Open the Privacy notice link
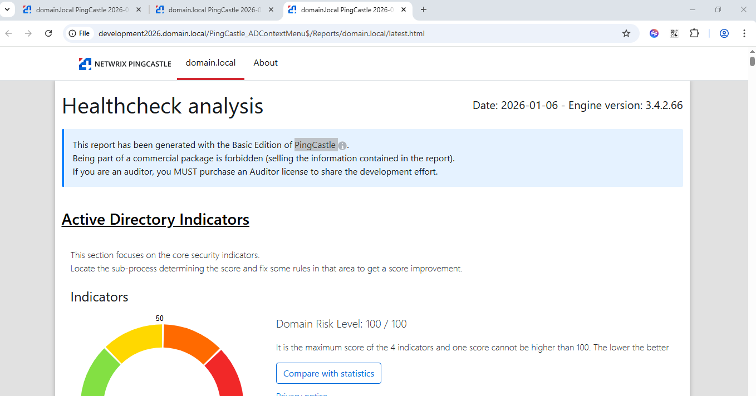The image size is (756, 396). point(302,394)
